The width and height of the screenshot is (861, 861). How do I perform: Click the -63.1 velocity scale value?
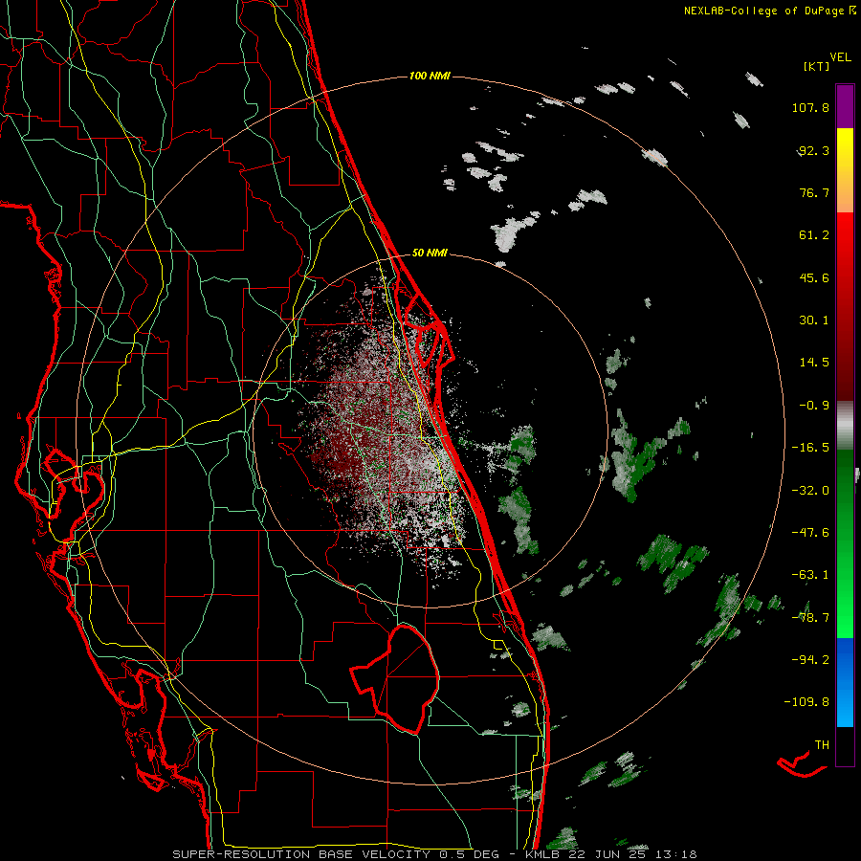pos(810,575)
